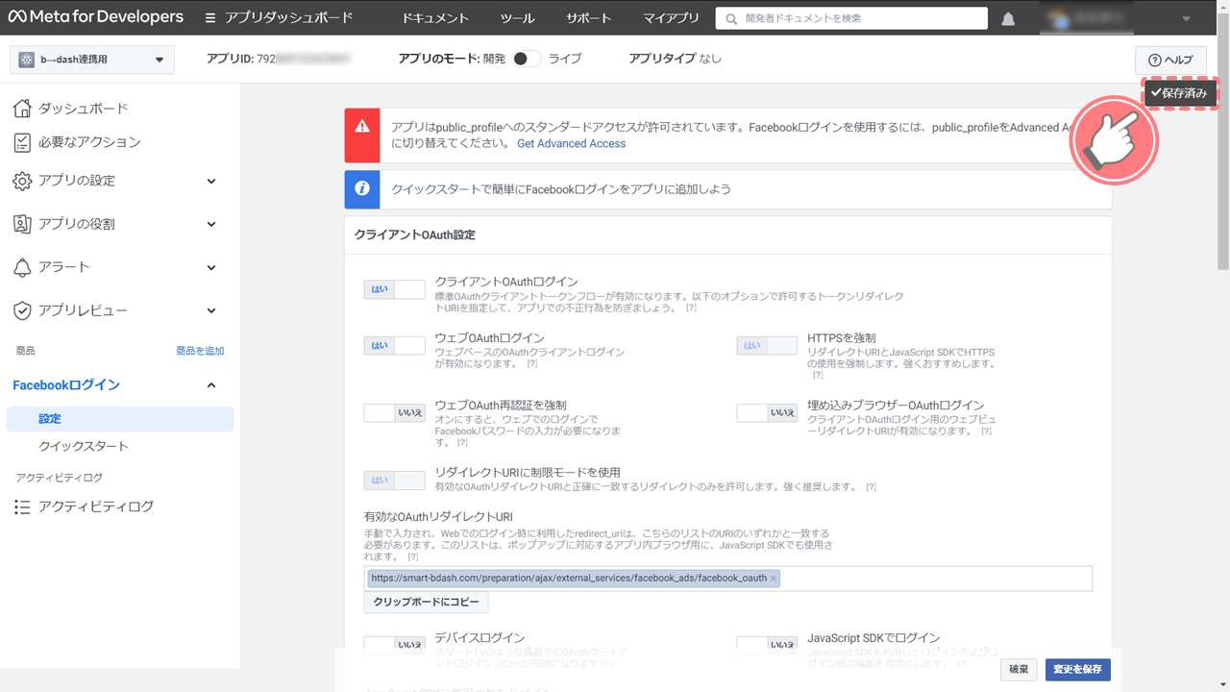Click the 開発者ドキュメントを検索 search field
Viewport: 1230px width, 692px height.
851,18
